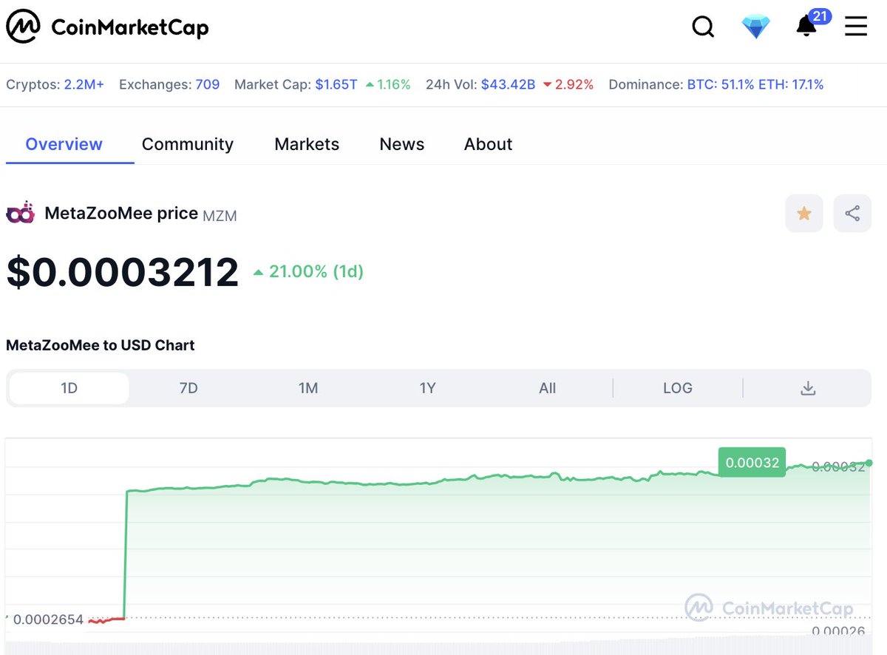Click the $0.0003212 price value
The image size is (887, 655).
coord(123,272)
